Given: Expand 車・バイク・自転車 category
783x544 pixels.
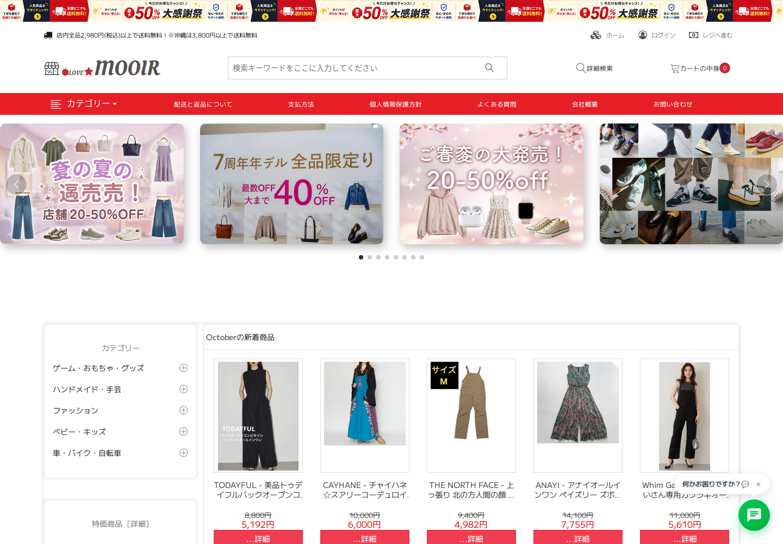Looking at the screenshot, I should [184, 453].
